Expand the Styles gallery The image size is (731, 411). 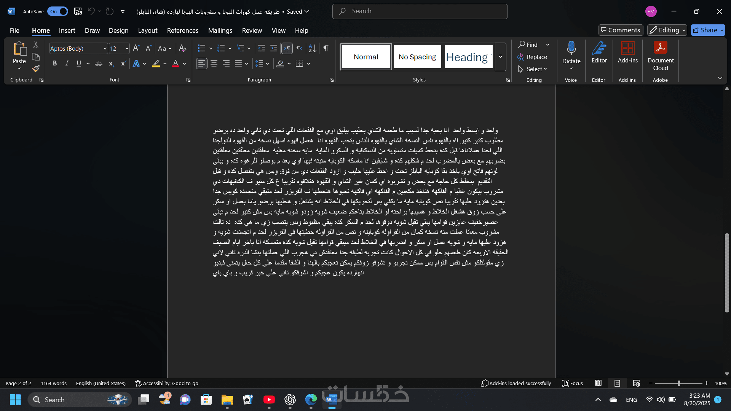tap(500, 57)
